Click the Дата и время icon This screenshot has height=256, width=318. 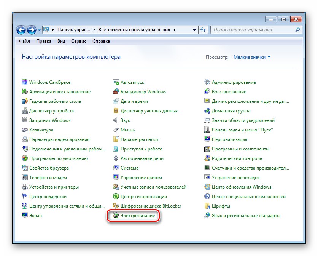tap(116, 101)
